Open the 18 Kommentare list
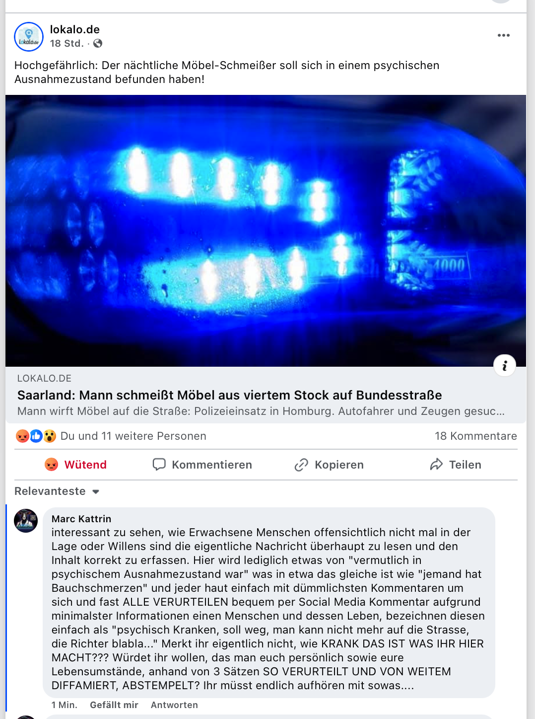The height and width of the screenshot is (719, 535). [x=476, y=436]
